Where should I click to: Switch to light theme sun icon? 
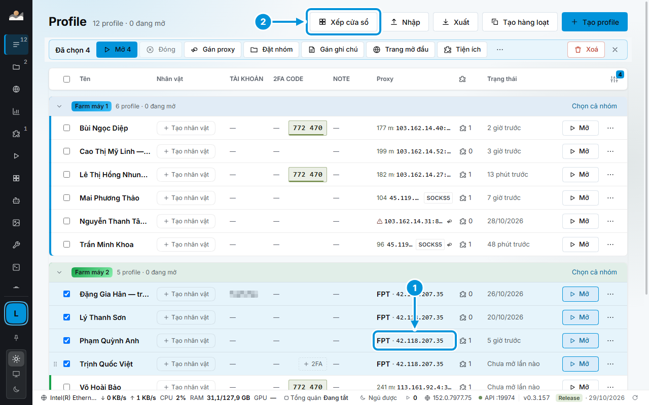pos(16,359)
